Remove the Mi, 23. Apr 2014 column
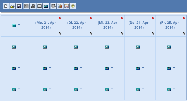 pos(122,18)
